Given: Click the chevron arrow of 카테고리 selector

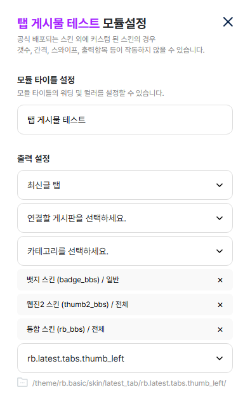Looking at the screenshot, I should point(220,251).
